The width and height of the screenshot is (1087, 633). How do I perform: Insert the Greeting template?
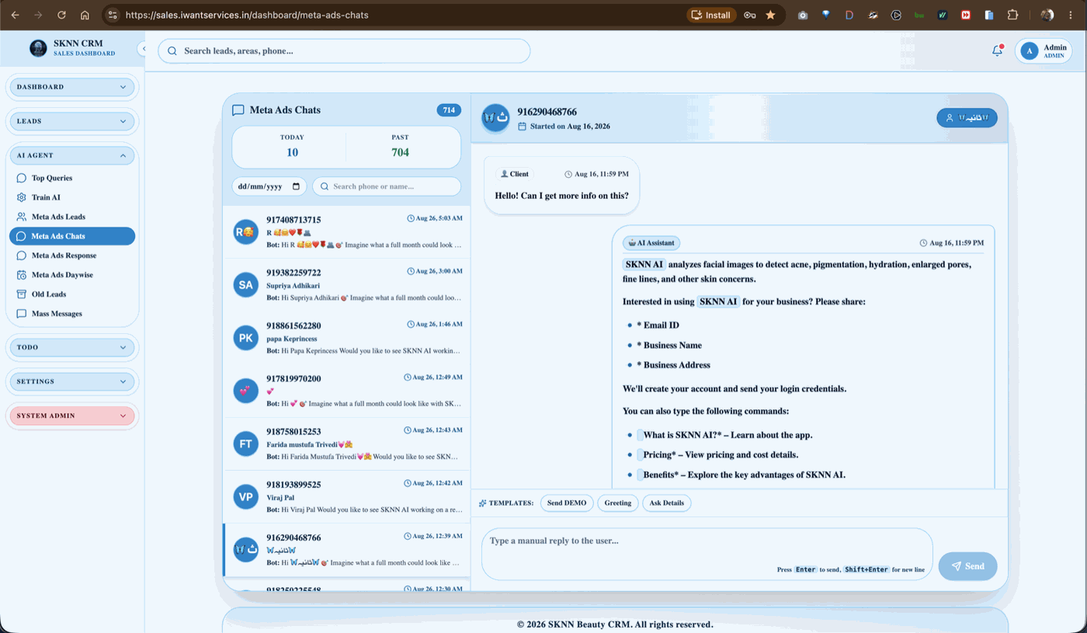[x=618, y=503]
